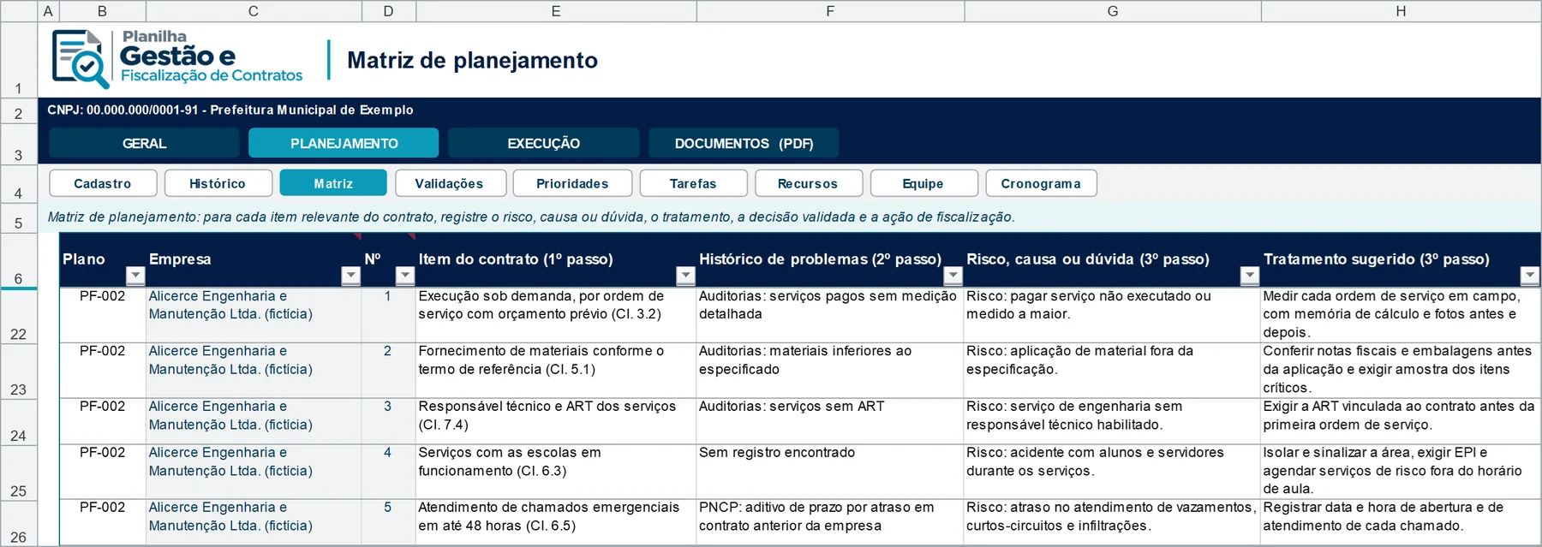Open the Empresa column filter dropdown

[x=350, y=276]
